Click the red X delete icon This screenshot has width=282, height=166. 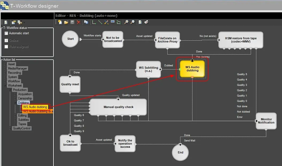[79, 22]
